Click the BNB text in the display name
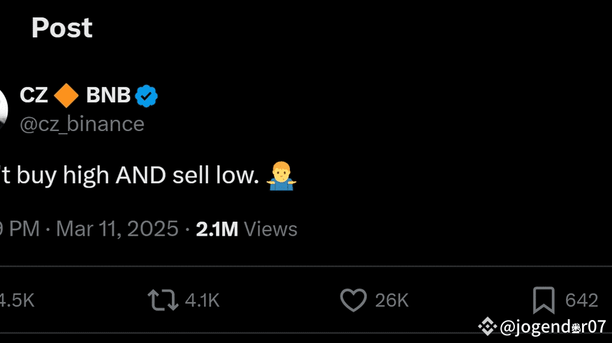The width and height of the screenshot is (612, 343). [x=108, y=96]
